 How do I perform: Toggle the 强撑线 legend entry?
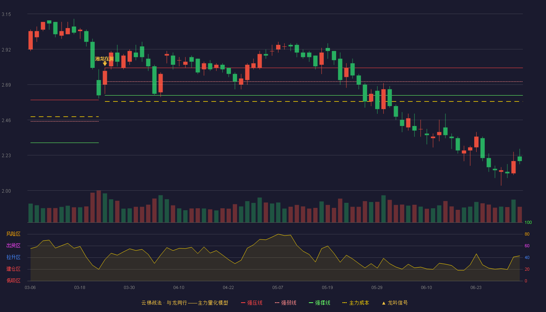pos(319,303)
